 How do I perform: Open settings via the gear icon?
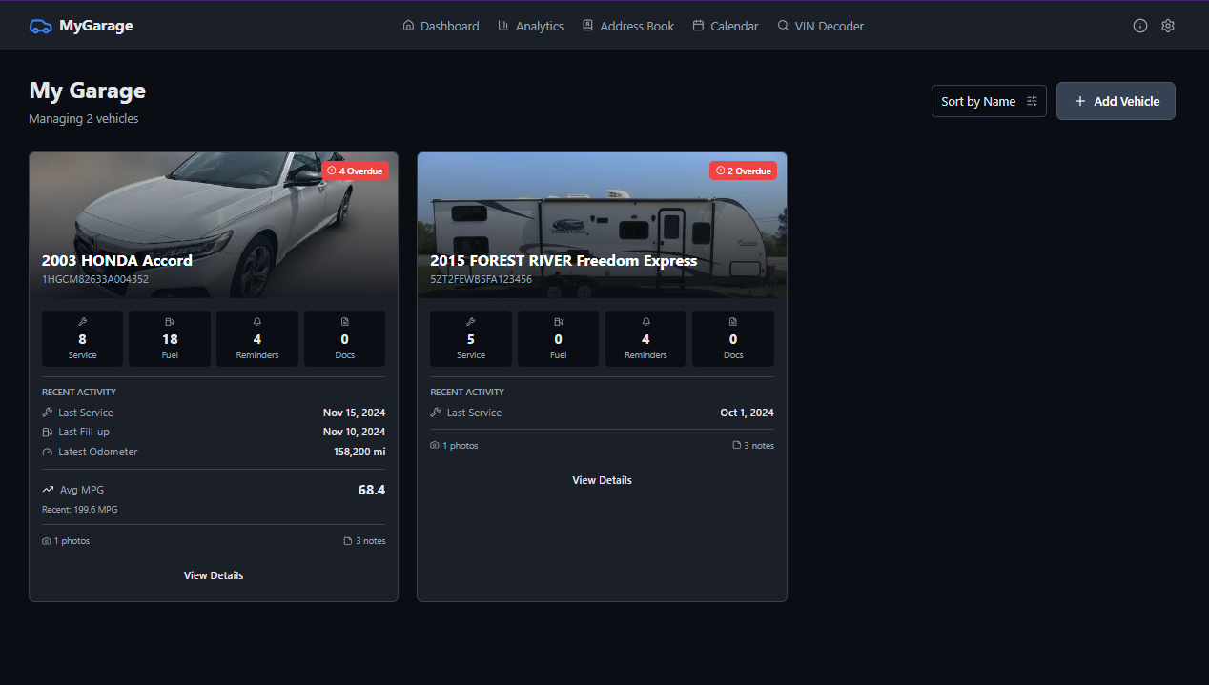pos(1167,26)
